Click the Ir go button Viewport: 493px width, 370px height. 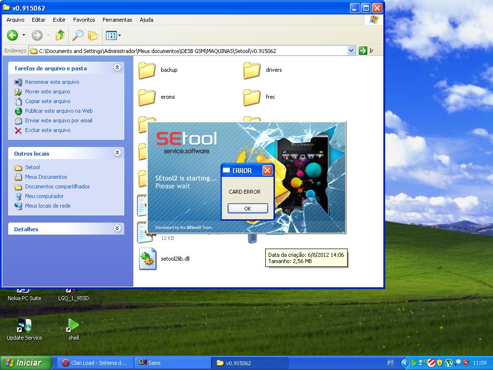366,51
